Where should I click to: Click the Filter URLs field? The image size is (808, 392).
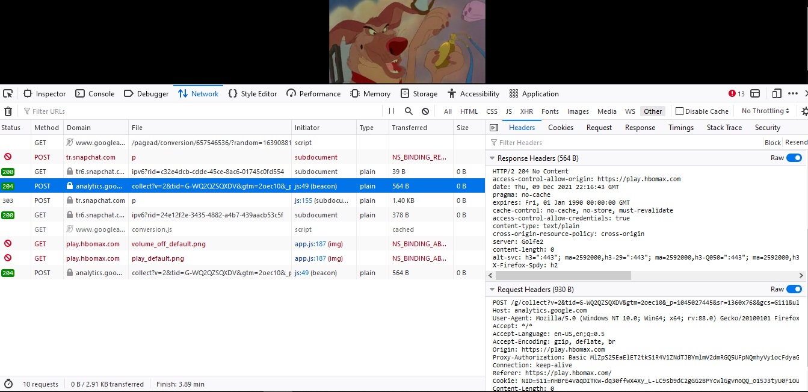202,111
